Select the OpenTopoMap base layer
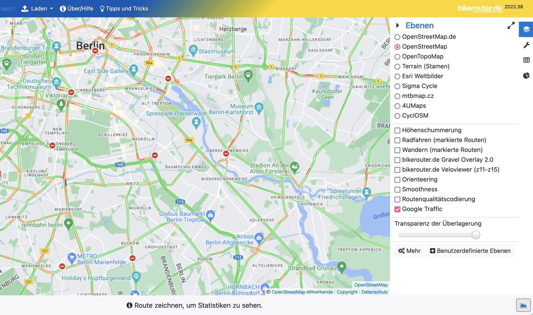 coord(397,57)
